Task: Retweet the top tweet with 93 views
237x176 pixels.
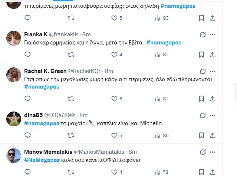Action: tap(70, 18)
